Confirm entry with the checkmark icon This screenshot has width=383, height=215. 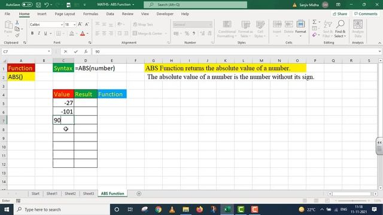click(x=76, y=51)
